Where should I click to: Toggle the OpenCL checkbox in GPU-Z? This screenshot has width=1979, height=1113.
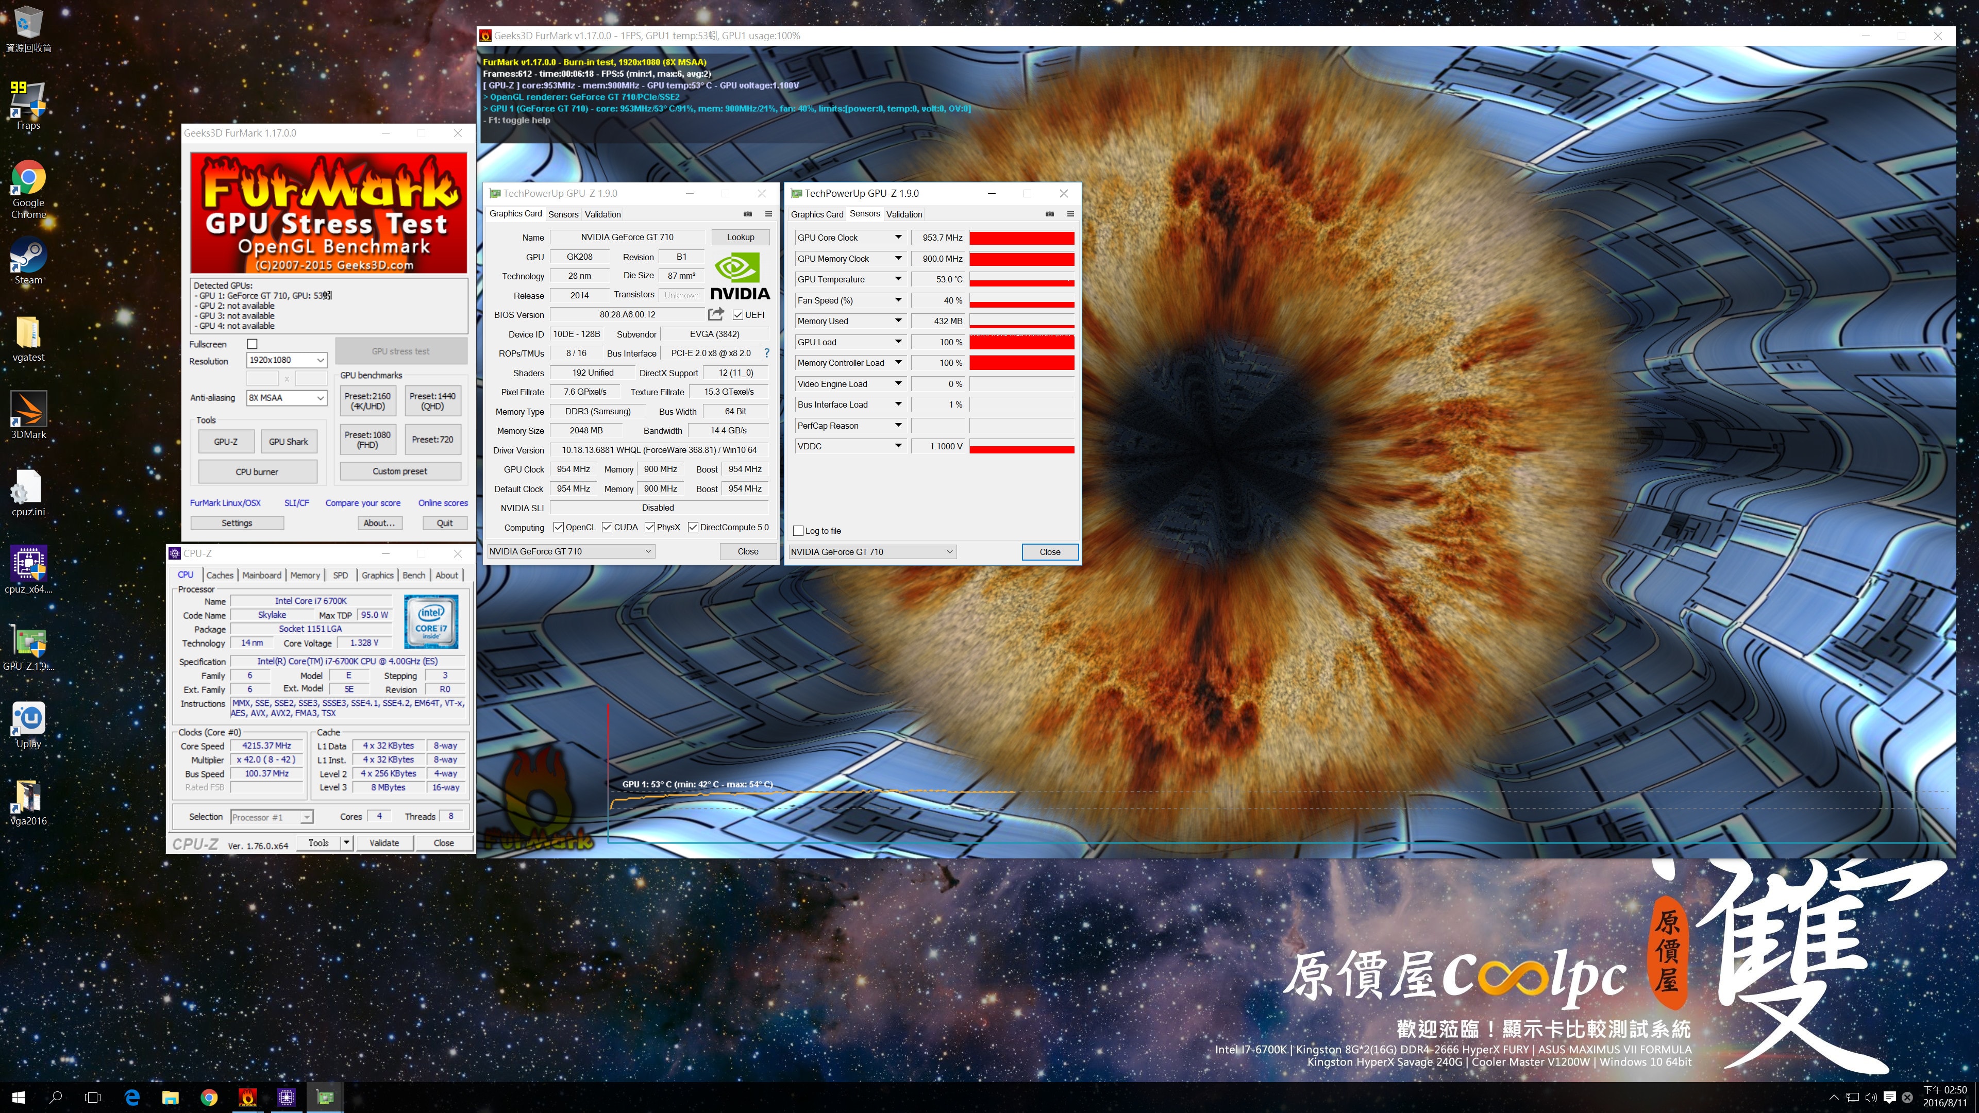(x=559, y=528)
